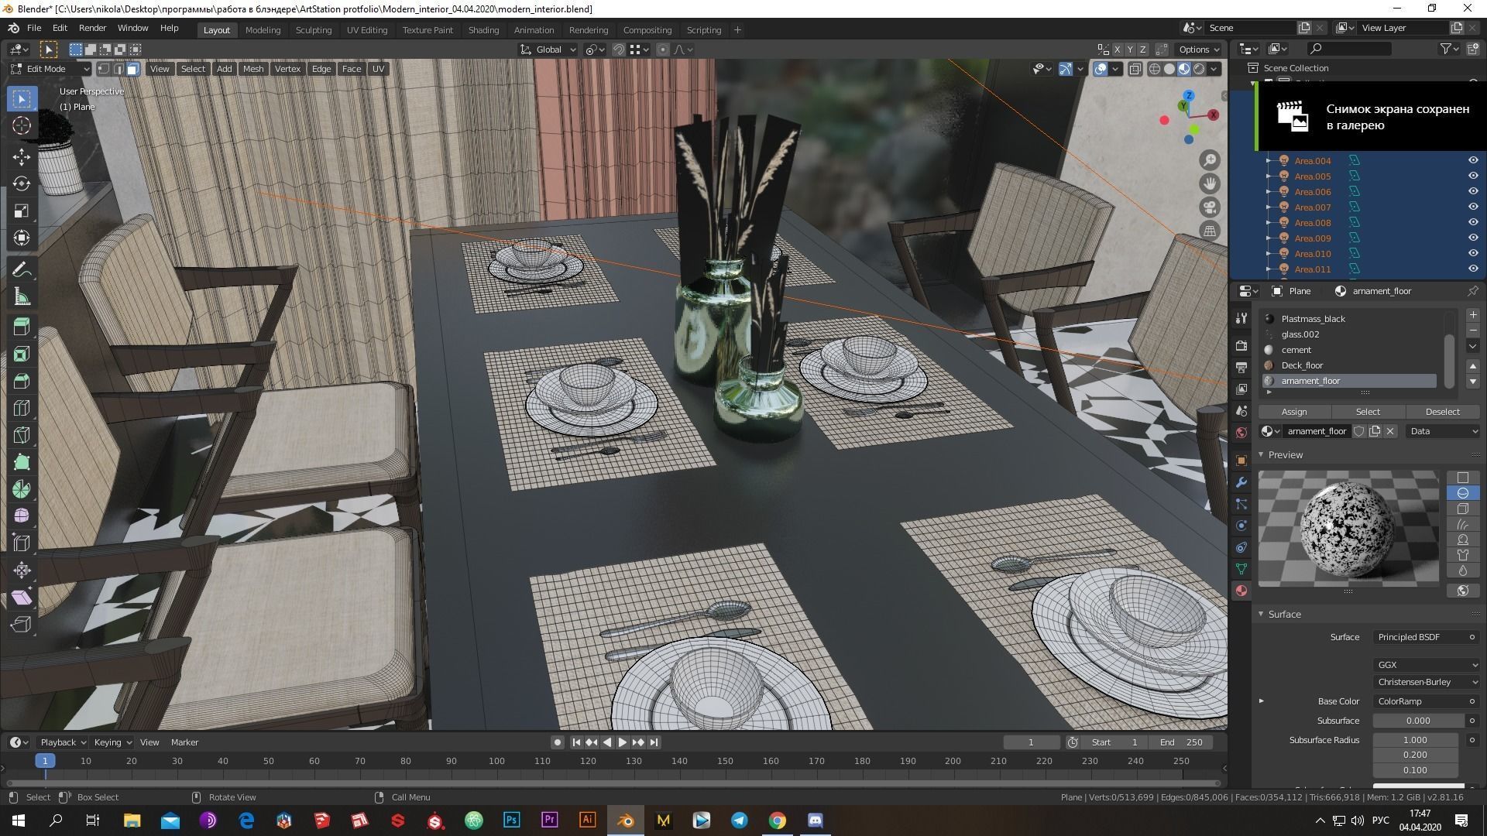The width and height of the screenshot is (1487, 836).
Task: Select the Rip Region tool
Action: [x=22, y=624]
